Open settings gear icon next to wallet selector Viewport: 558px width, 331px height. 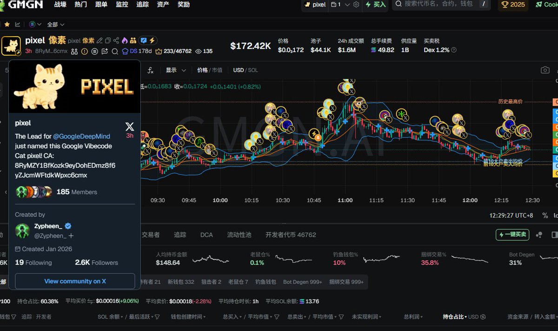click(356, 5)
